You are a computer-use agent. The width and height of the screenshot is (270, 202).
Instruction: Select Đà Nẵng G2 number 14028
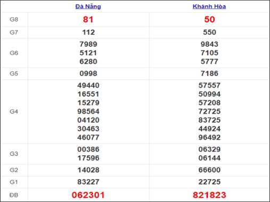click(x=88, y=170)
